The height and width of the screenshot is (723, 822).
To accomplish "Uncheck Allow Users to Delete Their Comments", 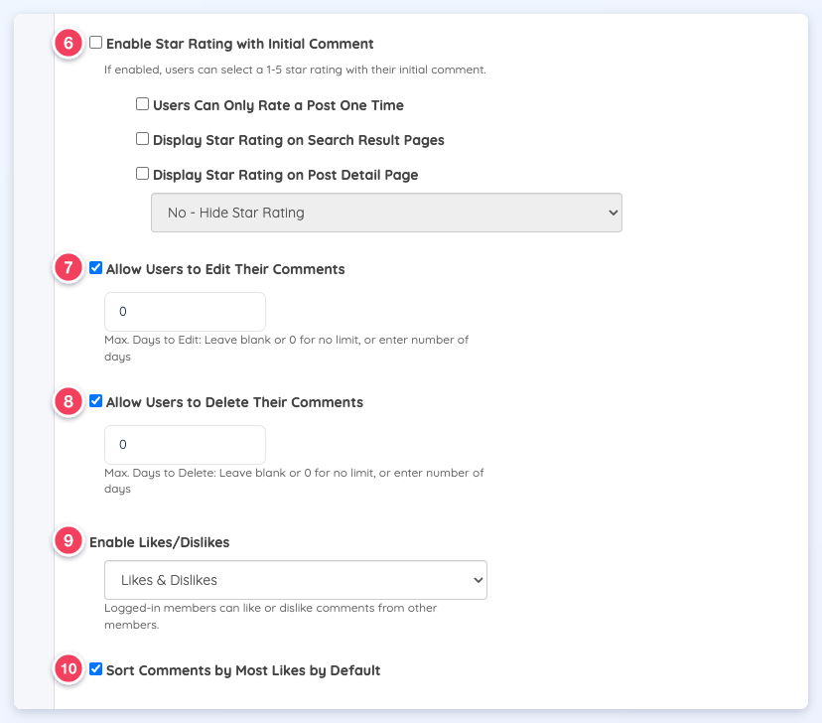I will (95, 401).
